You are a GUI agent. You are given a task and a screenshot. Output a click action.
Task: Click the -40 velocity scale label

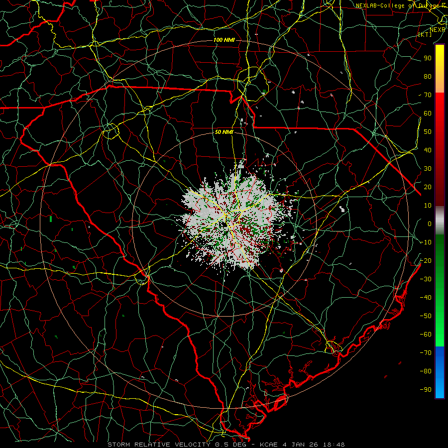pyautogui.click(x=426, y=298)
